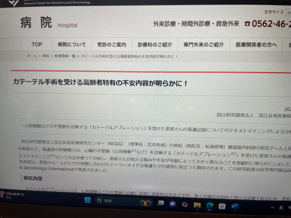Open Microsoft Copilot from the taskbar

(184, 205)
